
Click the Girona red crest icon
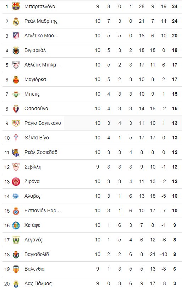(16, 182)
